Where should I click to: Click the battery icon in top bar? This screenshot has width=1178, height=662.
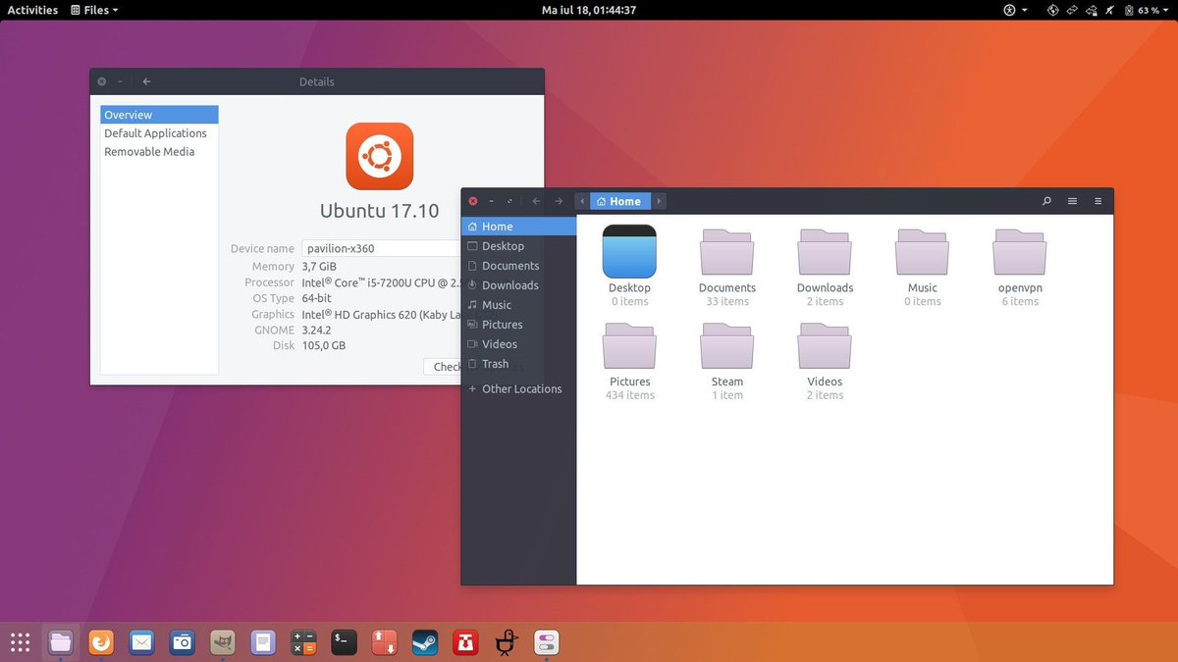(x=1128, y=10)
